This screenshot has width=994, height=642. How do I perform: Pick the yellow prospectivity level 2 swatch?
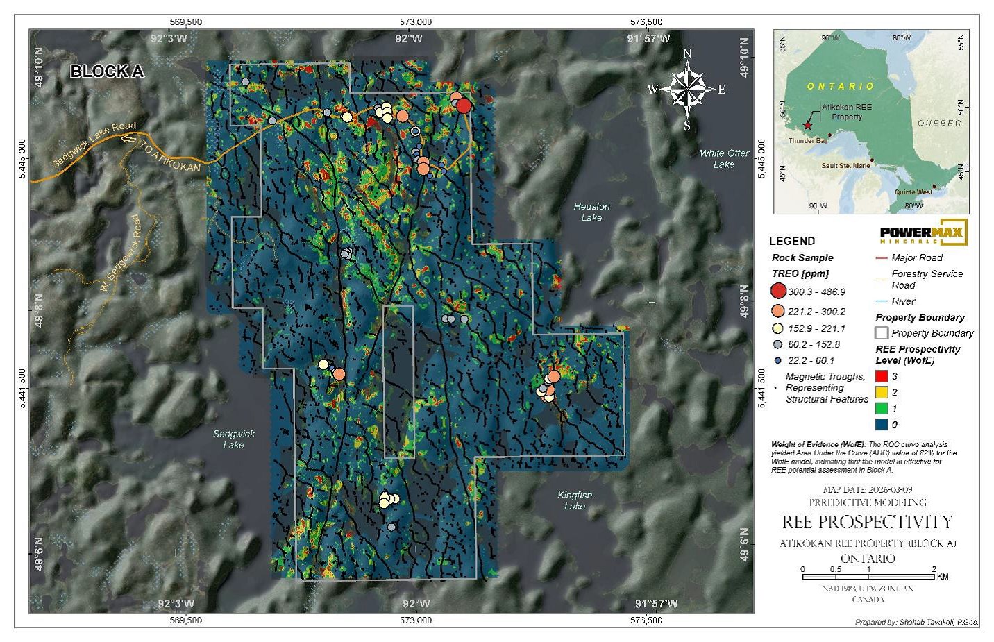tap(881, 392)
